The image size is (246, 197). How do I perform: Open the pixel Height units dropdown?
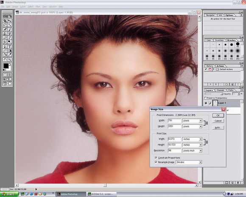coord(201,127)
